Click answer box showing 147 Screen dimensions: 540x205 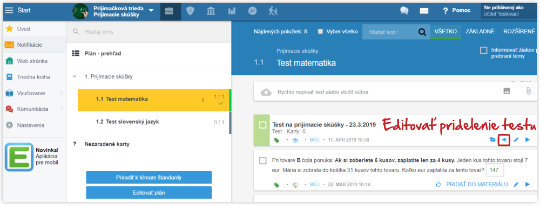pyautogui.click(x=494, y=169)
